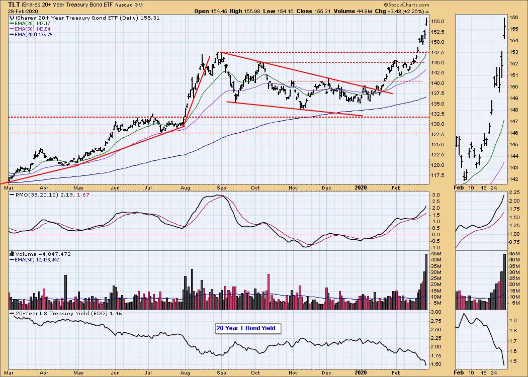
Task: Click the 147.5 price axis label
Action: click(x=438, y=52)
